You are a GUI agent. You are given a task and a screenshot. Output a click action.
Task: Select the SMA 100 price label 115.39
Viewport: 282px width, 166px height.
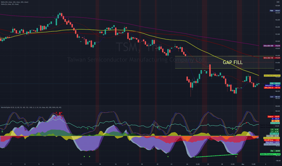click(x=272, y=58)
